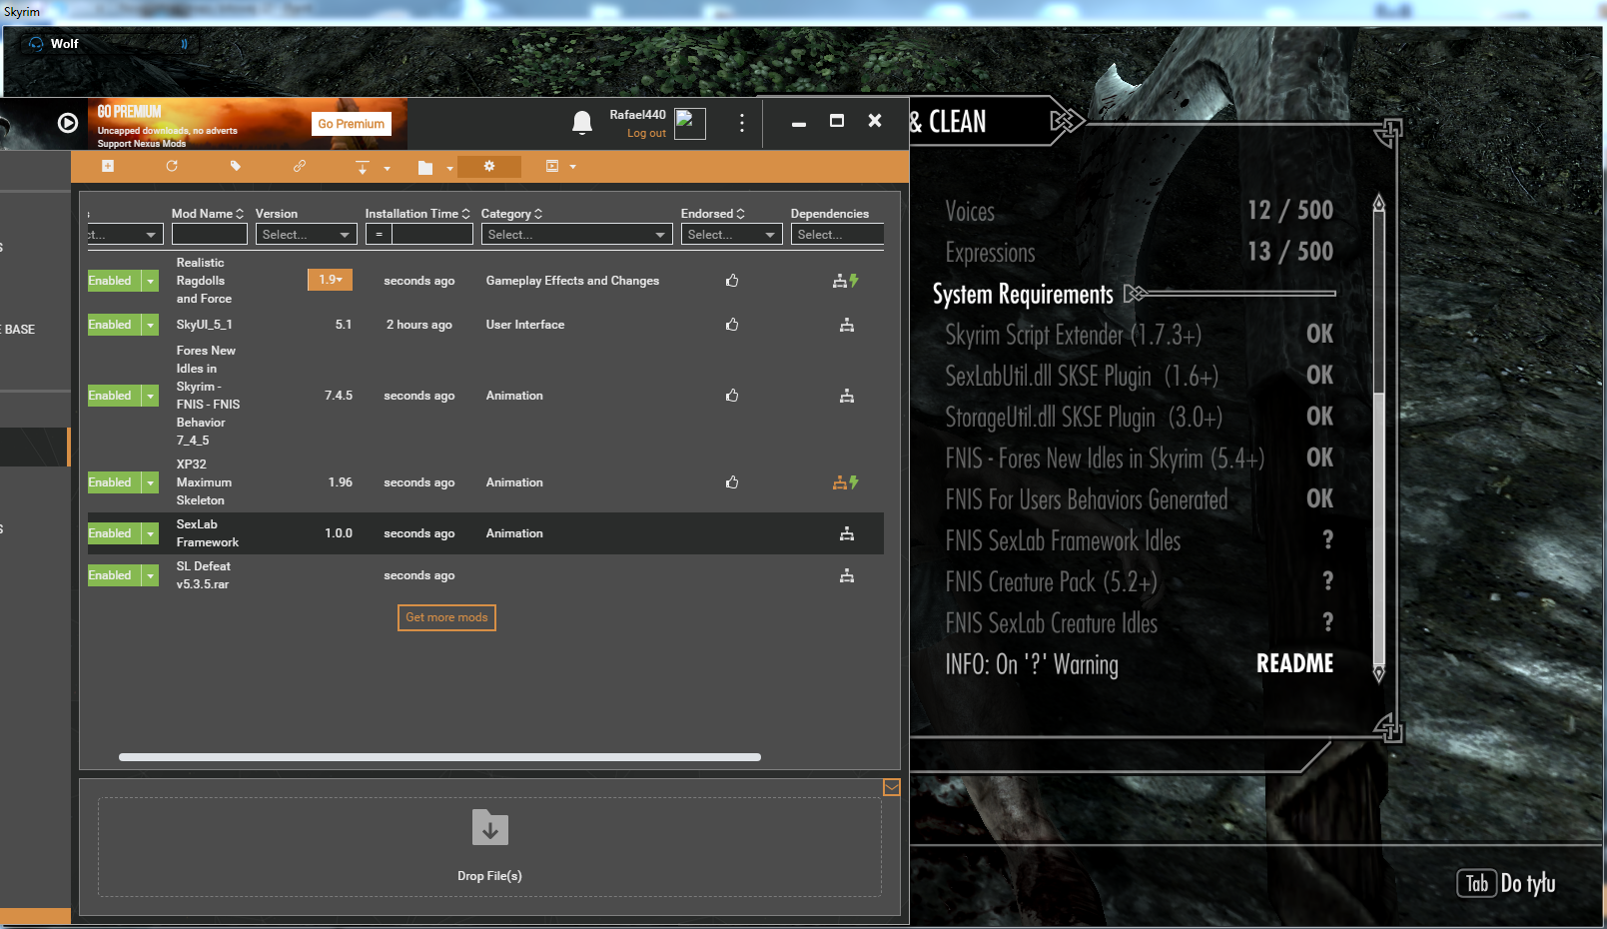Open the 1.9 version dropdown for Realistic Ragdolls
Screen dimensions: 1607x929
pyautogui.click(x=330, y=280)
